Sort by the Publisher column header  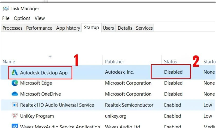click(x=114, y=62)
